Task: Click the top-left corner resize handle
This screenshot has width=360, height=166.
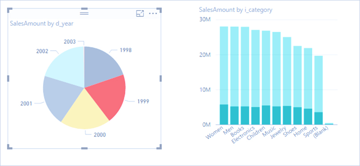Action: [10, 10]
